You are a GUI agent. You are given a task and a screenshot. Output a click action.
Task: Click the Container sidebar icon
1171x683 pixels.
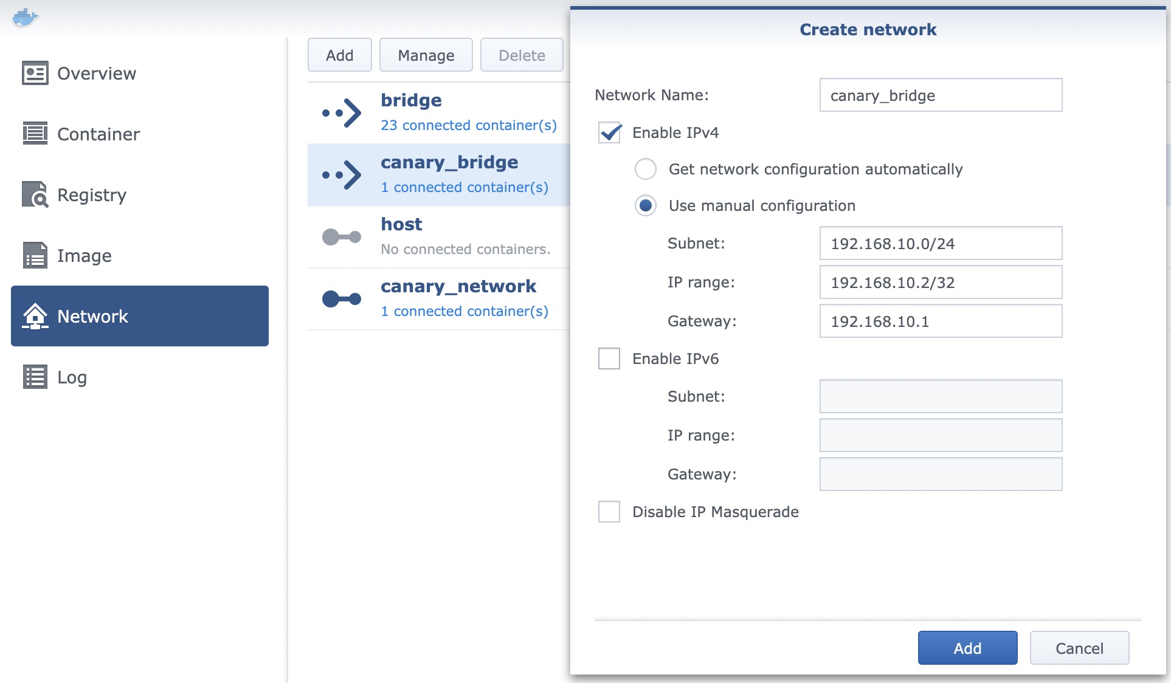(35, 134)
